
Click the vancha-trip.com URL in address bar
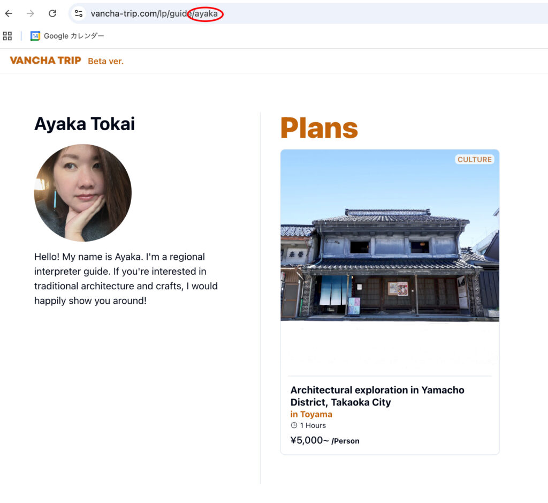tap(154, 13)
